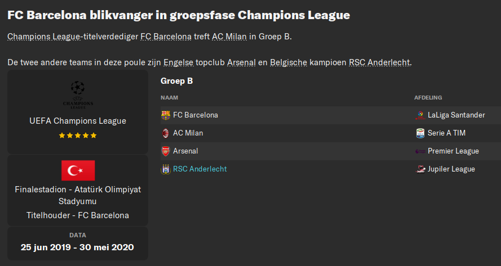This screenshot has width=501, height=266.
Task: Click the UEFA Champions League logo
Action: click(77, 96)
